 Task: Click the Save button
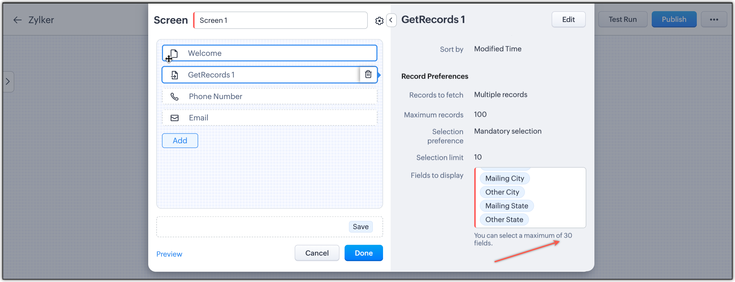pyautogui.click(x=360, y=227)
